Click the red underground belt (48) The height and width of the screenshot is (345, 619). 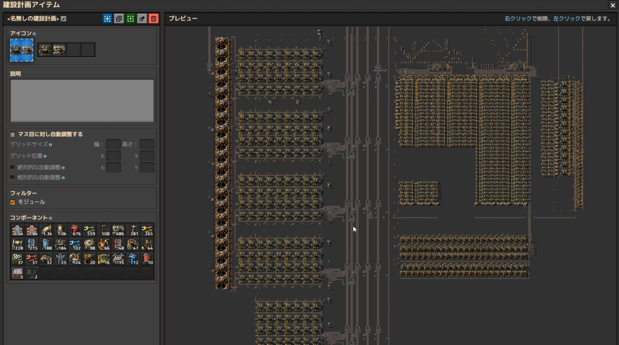coord(119,244)
